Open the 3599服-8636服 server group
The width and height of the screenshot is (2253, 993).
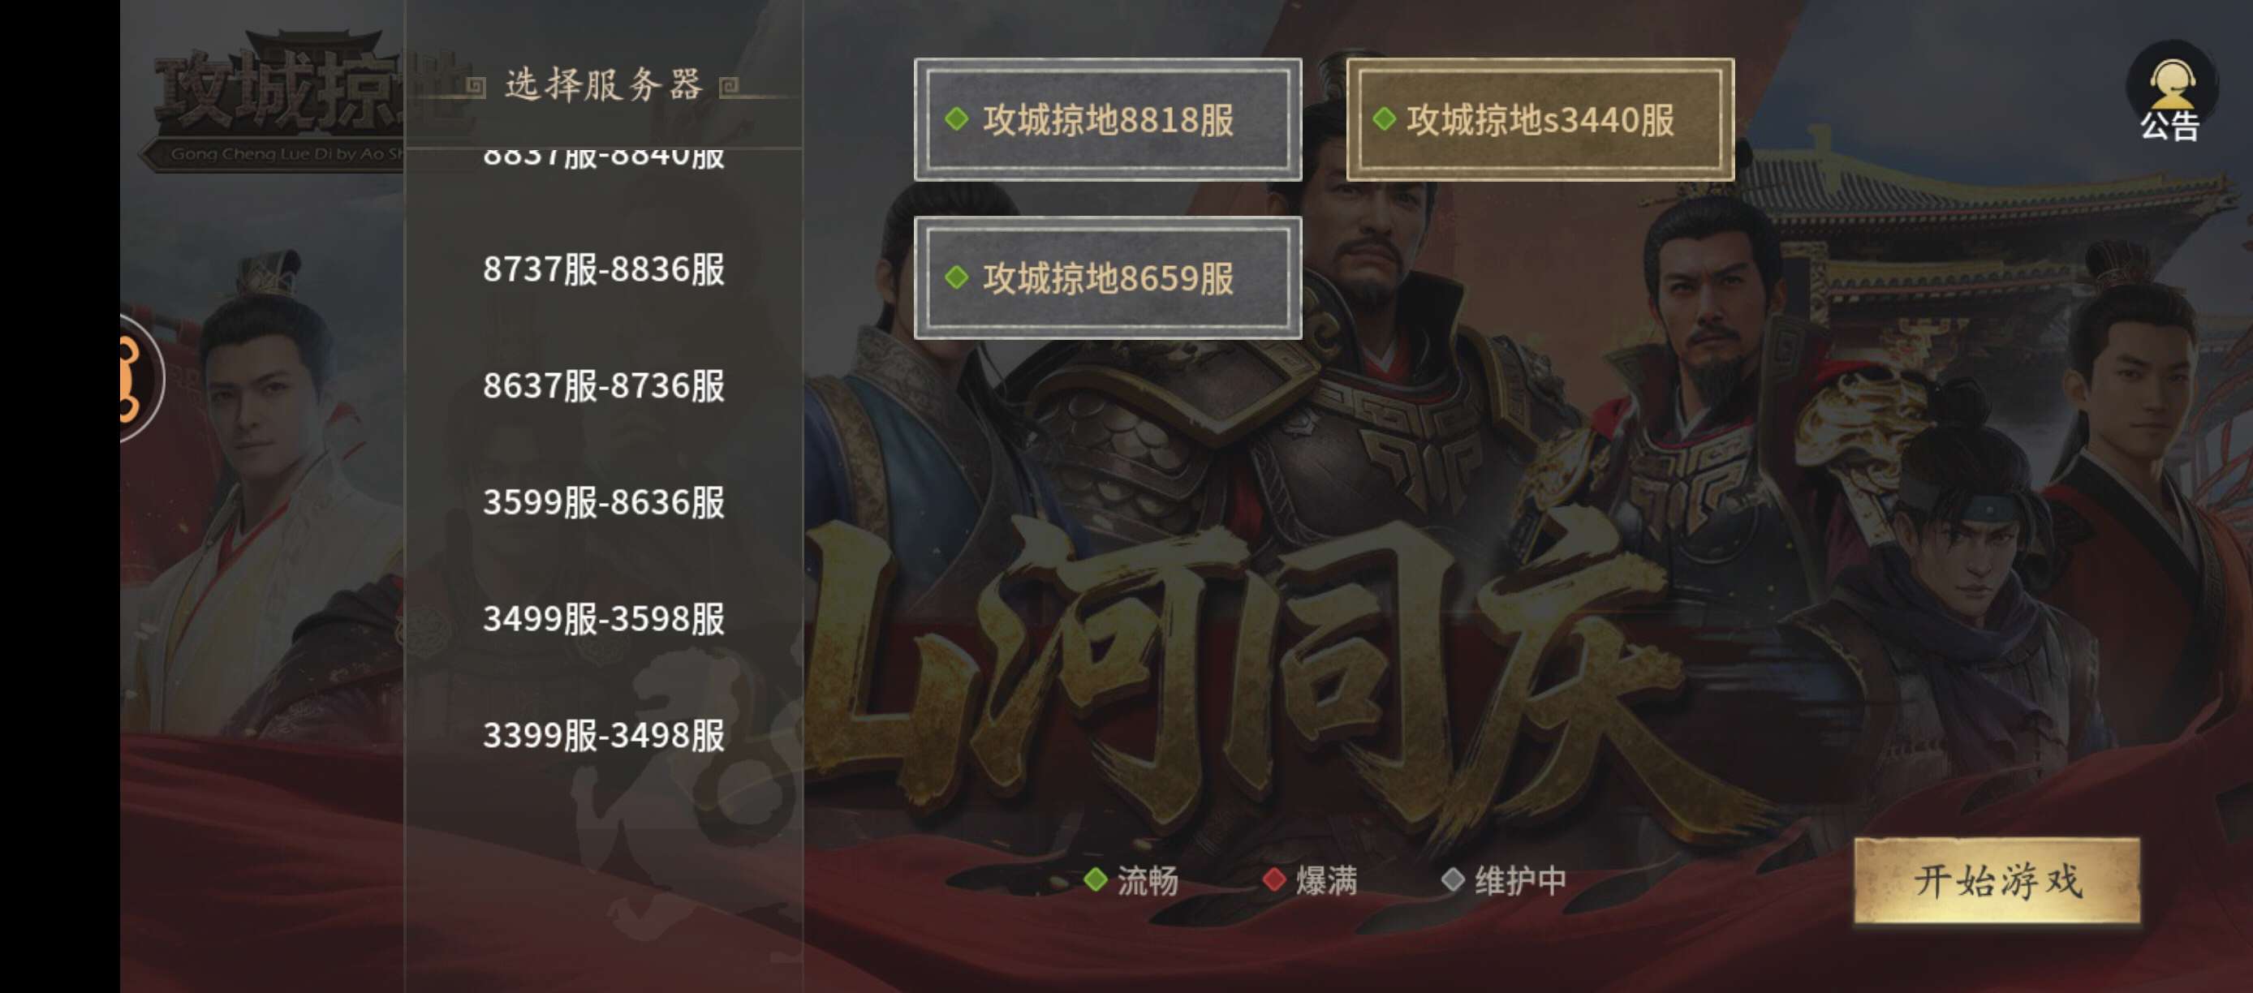pos(604,503)
